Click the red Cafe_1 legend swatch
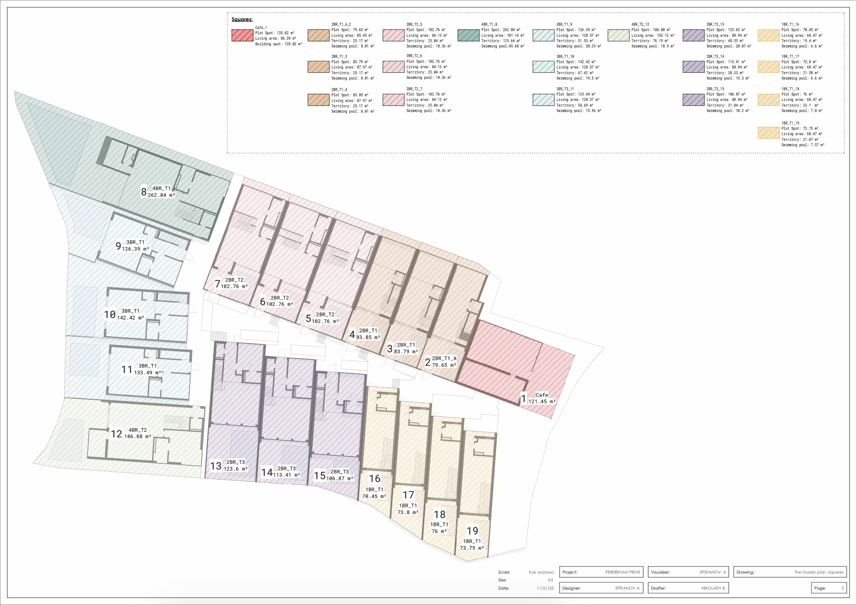This screenshot has height=605, width=856. point(242,36)
